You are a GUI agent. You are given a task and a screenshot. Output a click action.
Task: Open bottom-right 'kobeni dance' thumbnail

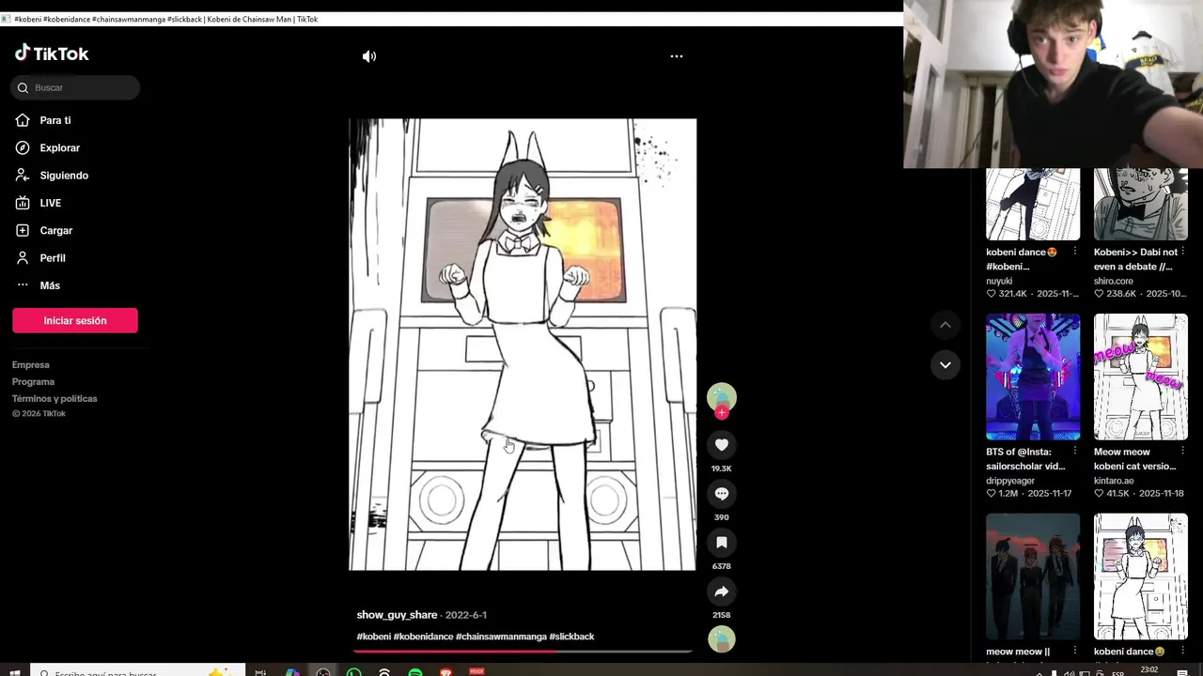click(x=1141, y=576)
